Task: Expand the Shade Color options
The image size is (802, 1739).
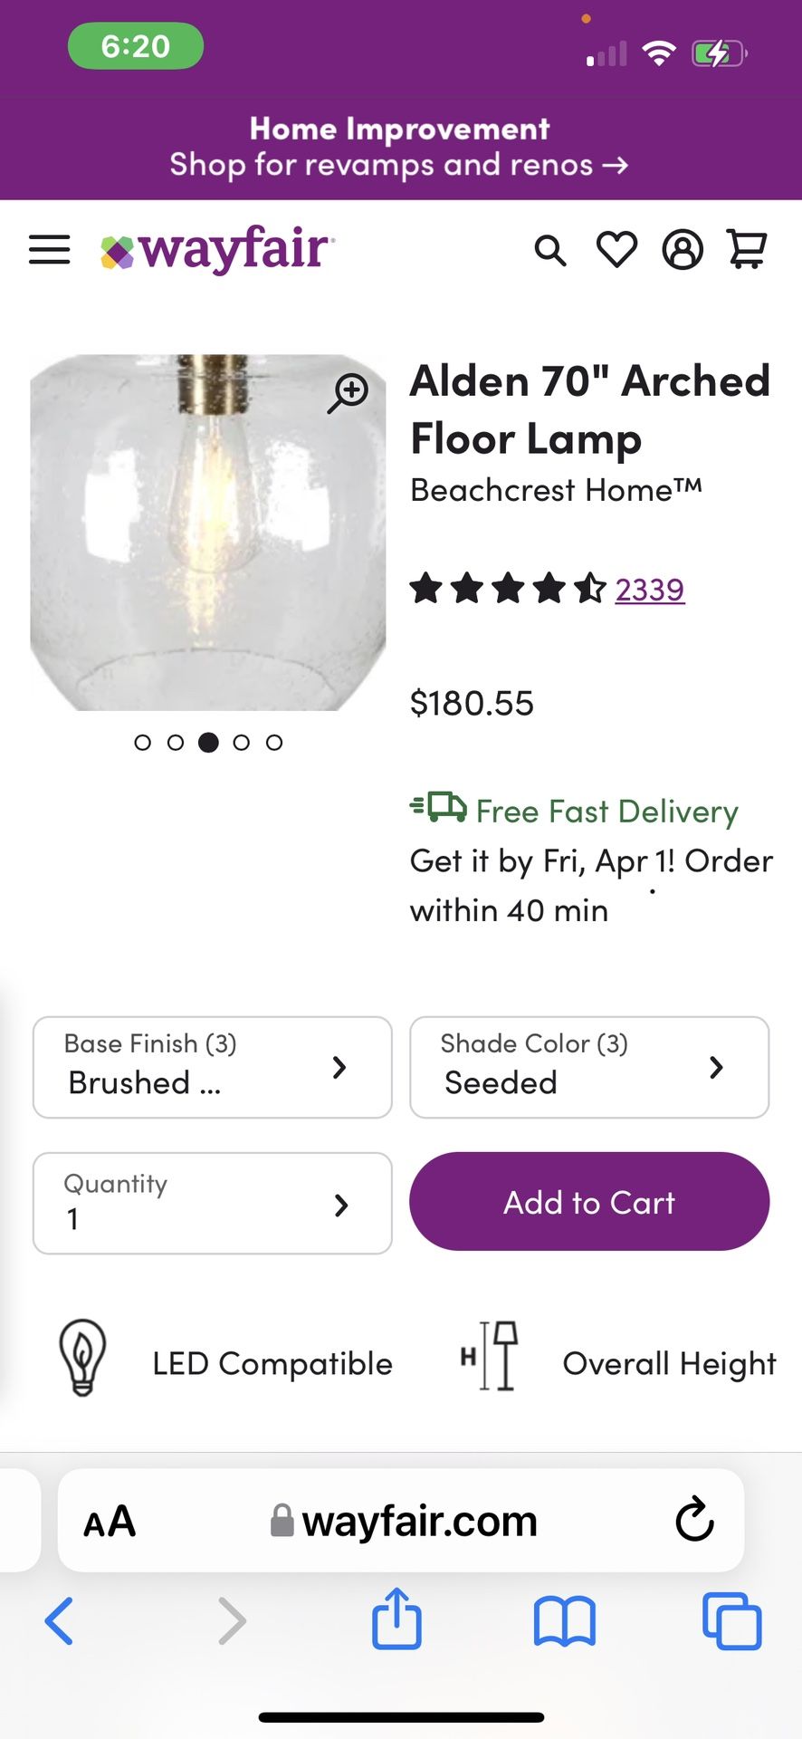Action: tap(589, 1067)
